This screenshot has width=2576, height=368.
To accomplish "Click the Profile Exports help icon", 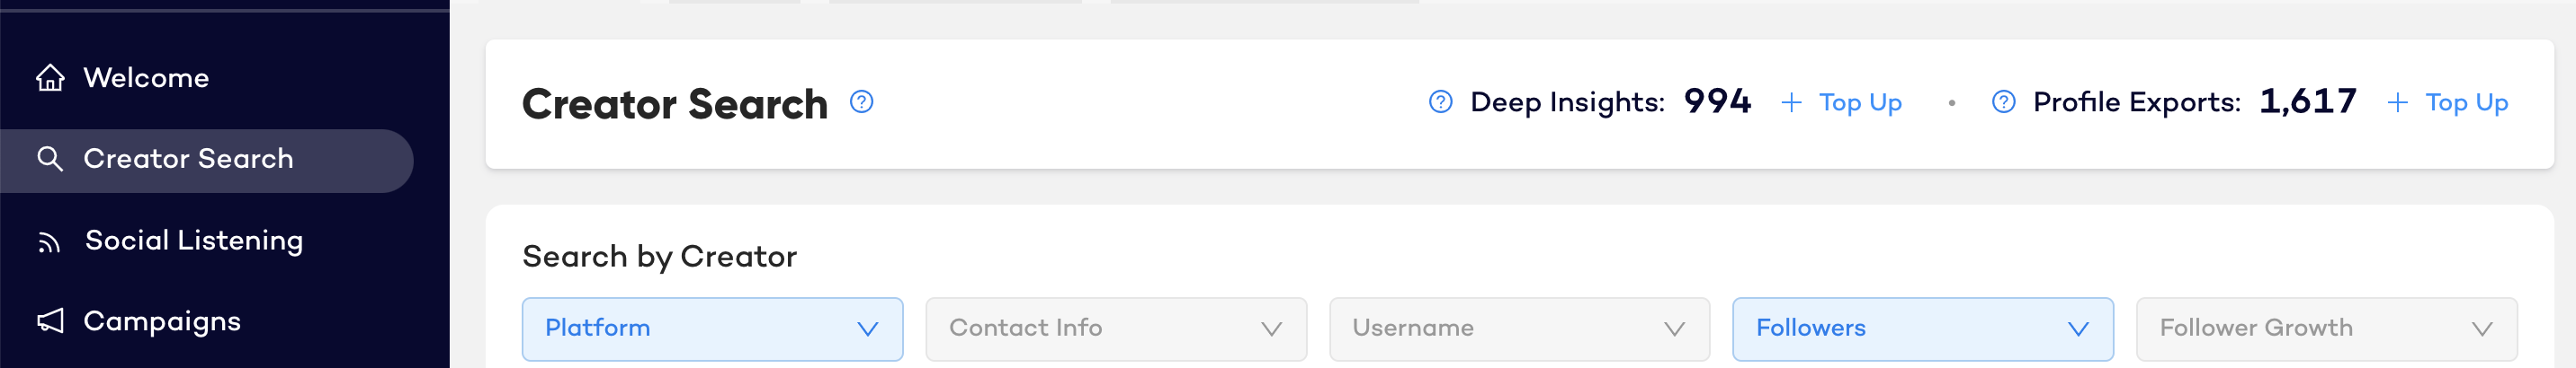I will click(2003, 101).
